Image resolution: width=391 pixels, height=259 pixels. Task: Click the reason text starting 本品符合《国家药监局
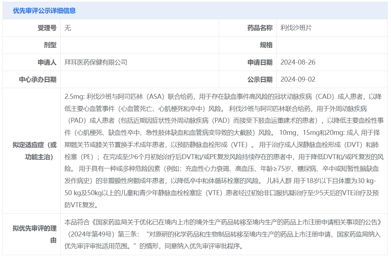coord(223,234)
